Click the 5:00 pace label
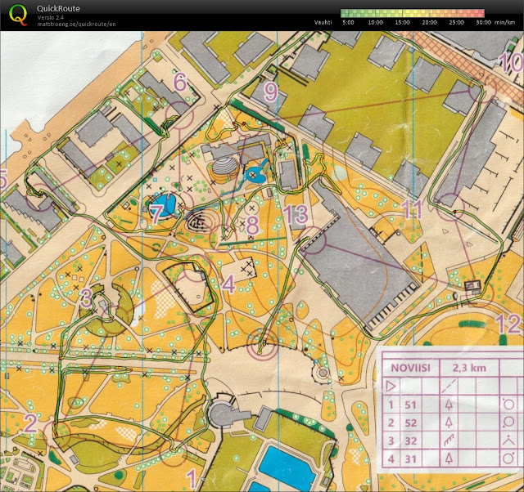This screenshot has width=524, height=492. (x=348, y=22)
